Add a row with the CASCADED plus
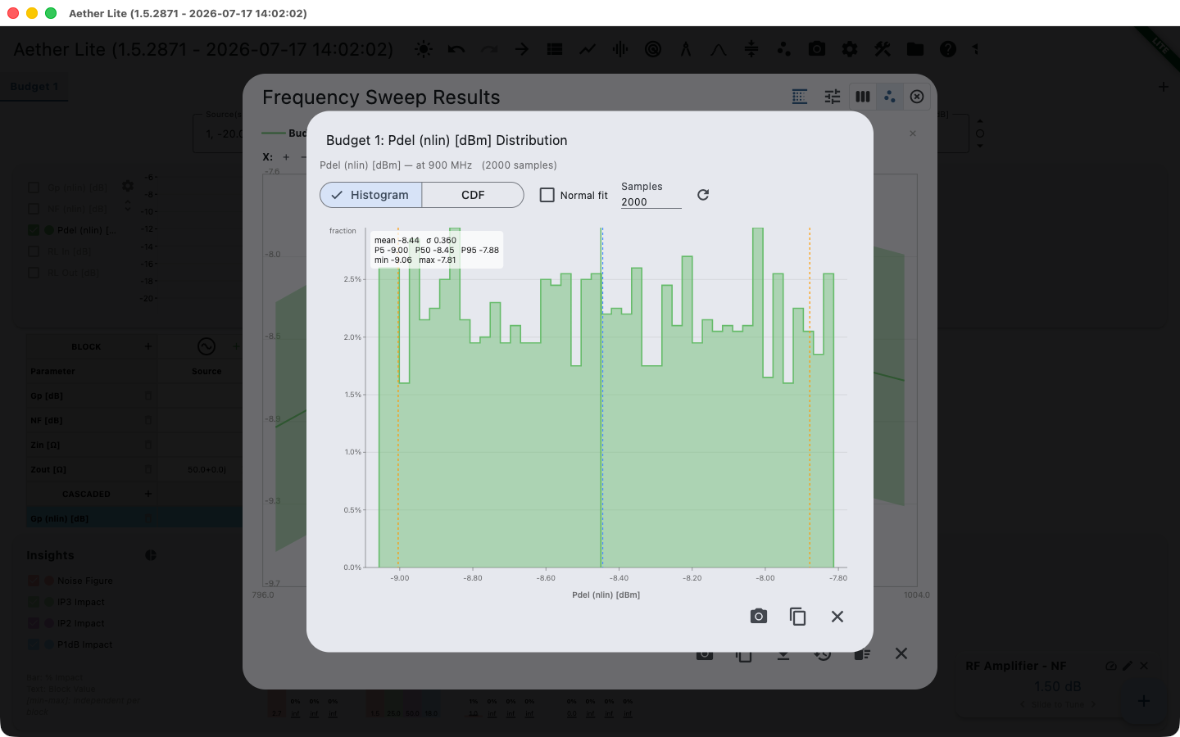The height and width of the screenshot is (737, 1180). click(x=148, y=494)
